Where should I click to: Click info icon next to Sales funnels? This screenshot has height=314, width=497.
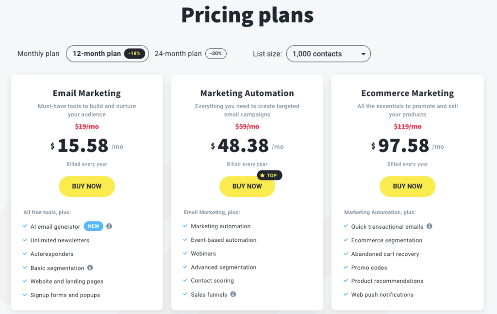coord(233,294)
